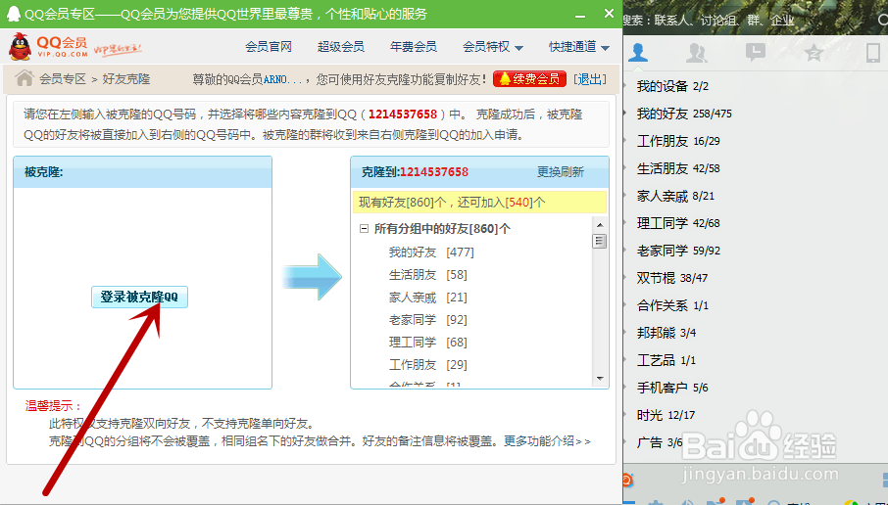Click the 退出 link
The height and width of the screenshot is (505, 888).
pos(589,79)
